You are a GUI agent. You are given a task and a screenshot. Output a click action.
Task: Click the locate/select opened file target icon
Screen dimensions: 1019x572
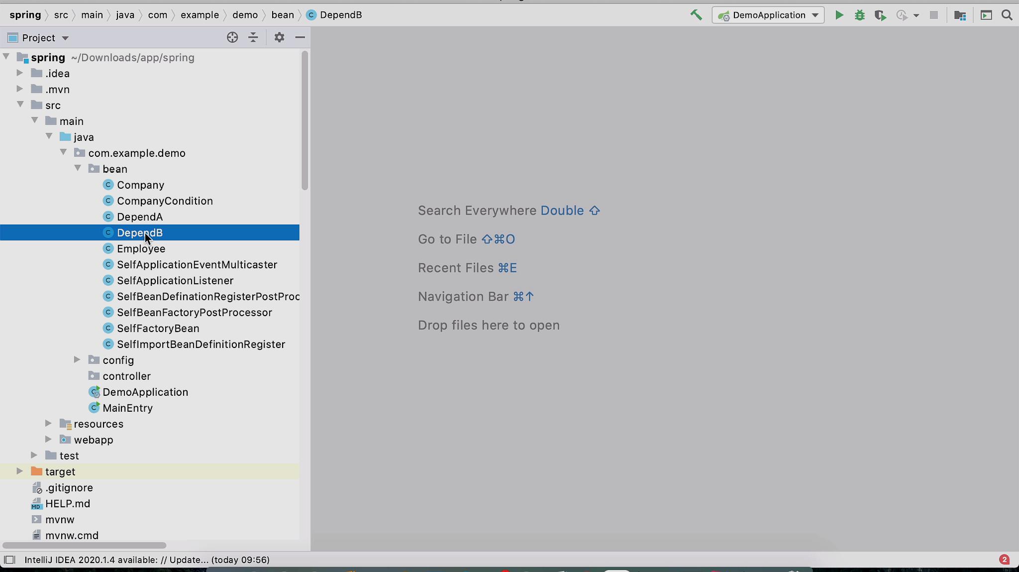(x=232, y=37)
